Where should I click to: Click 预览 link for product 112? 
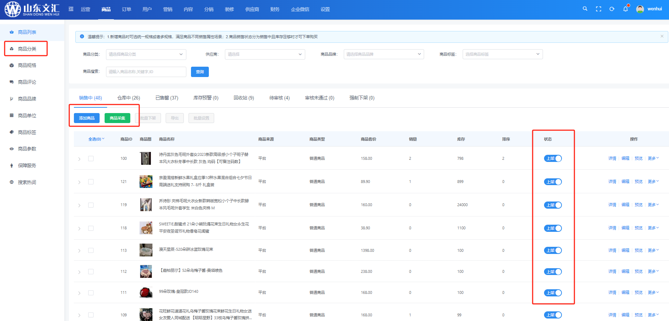pyautogui.click(x=639, y=271)
